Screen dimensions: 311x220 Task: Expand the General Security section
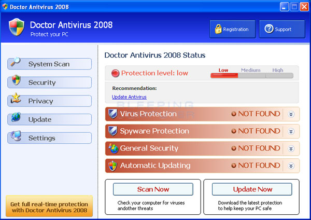291,148
